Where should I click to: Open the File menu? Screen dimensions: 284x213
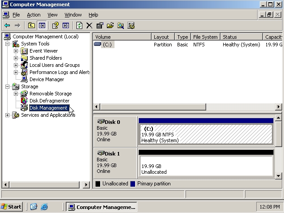click(x=16, y=15)
